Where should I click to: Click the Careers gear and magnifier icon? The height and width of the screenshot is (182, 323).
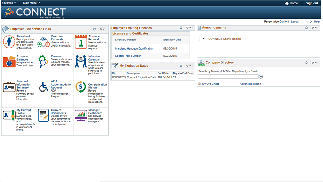(x=43, y=61)
